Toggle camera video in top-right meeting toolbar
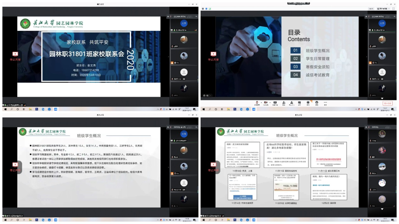Image resolution: width=399 pixels, height=224 pixels. tap(266, 102)
